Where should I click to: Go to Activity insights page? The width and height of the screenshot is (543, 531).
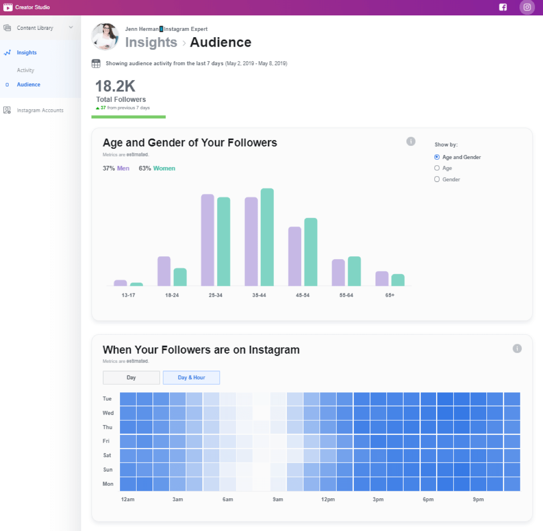tap(25, 70)
